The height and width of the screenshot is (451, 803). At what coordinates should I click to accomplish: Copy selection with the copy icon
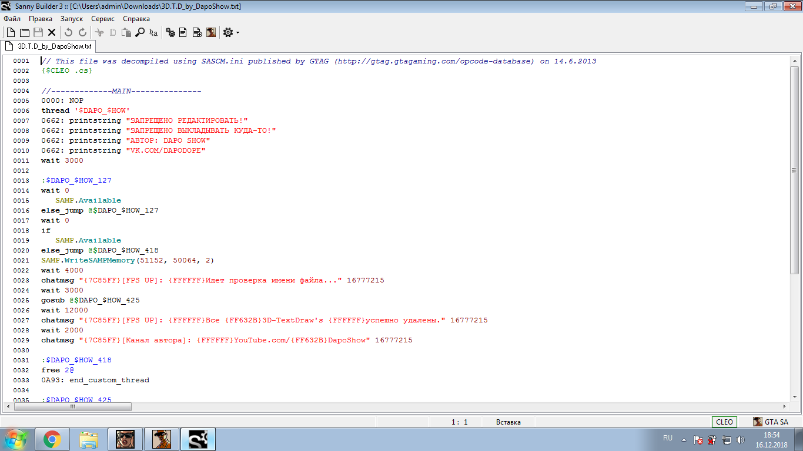pyautogui.click(x=113, y=32)
